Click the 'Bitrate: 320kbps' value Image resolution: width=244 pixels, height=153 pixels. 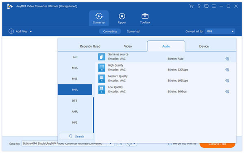point(178,70)
